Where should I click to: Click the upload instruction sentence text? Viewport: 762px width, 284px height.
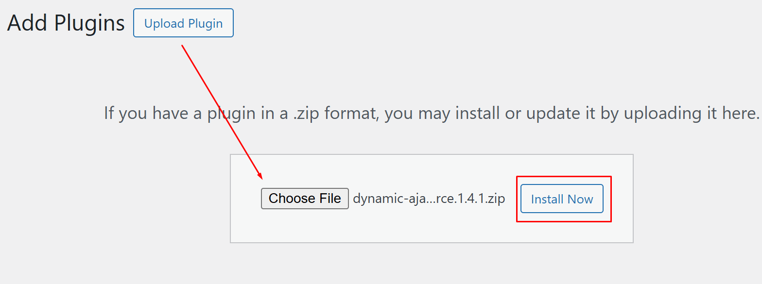point(431,113)
